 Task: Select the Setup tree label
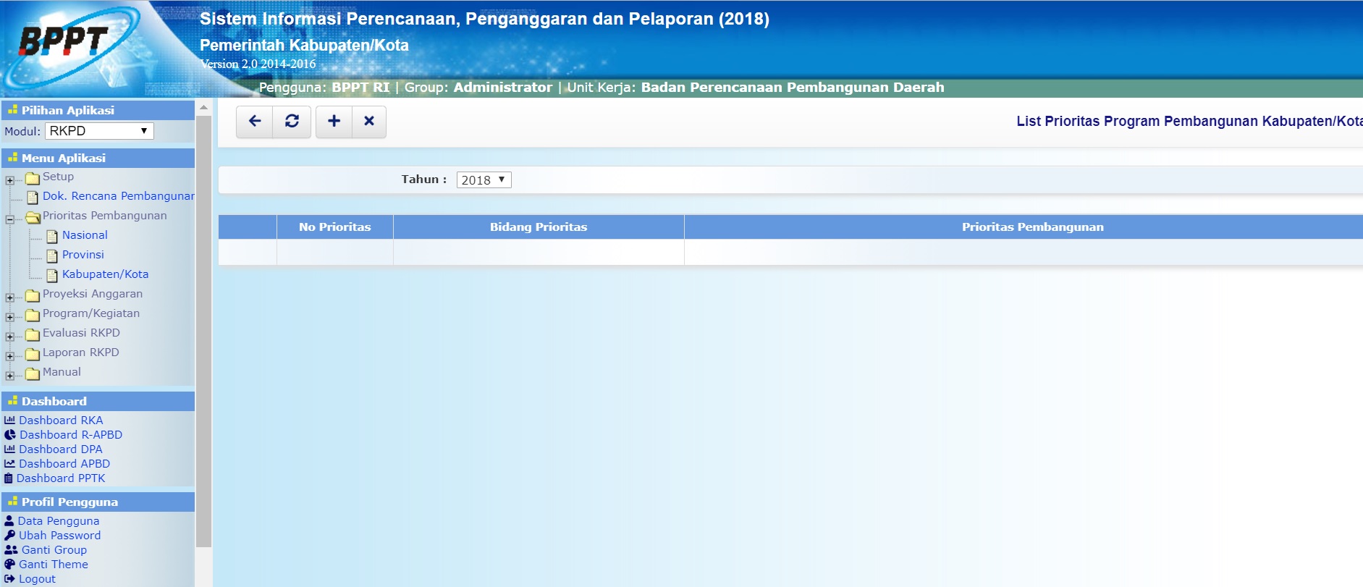[58, 177]
